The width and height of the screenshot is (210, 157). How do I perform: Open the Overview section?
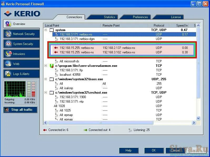21,24
